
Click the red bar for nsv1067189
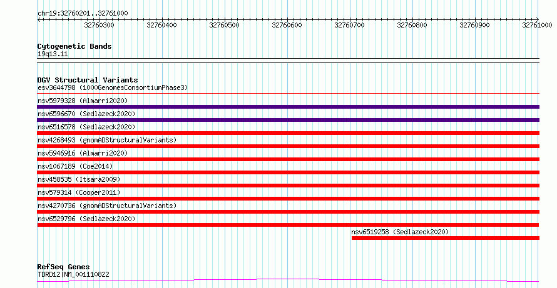tap(288, 172)
